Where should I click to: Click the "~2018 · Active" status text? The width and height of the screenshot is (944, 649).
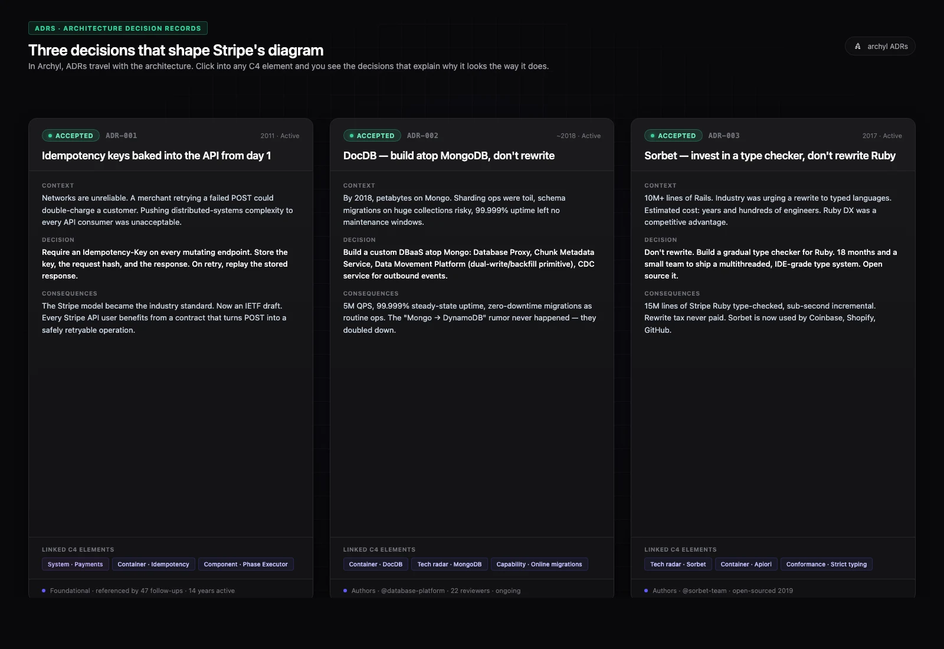578,136
